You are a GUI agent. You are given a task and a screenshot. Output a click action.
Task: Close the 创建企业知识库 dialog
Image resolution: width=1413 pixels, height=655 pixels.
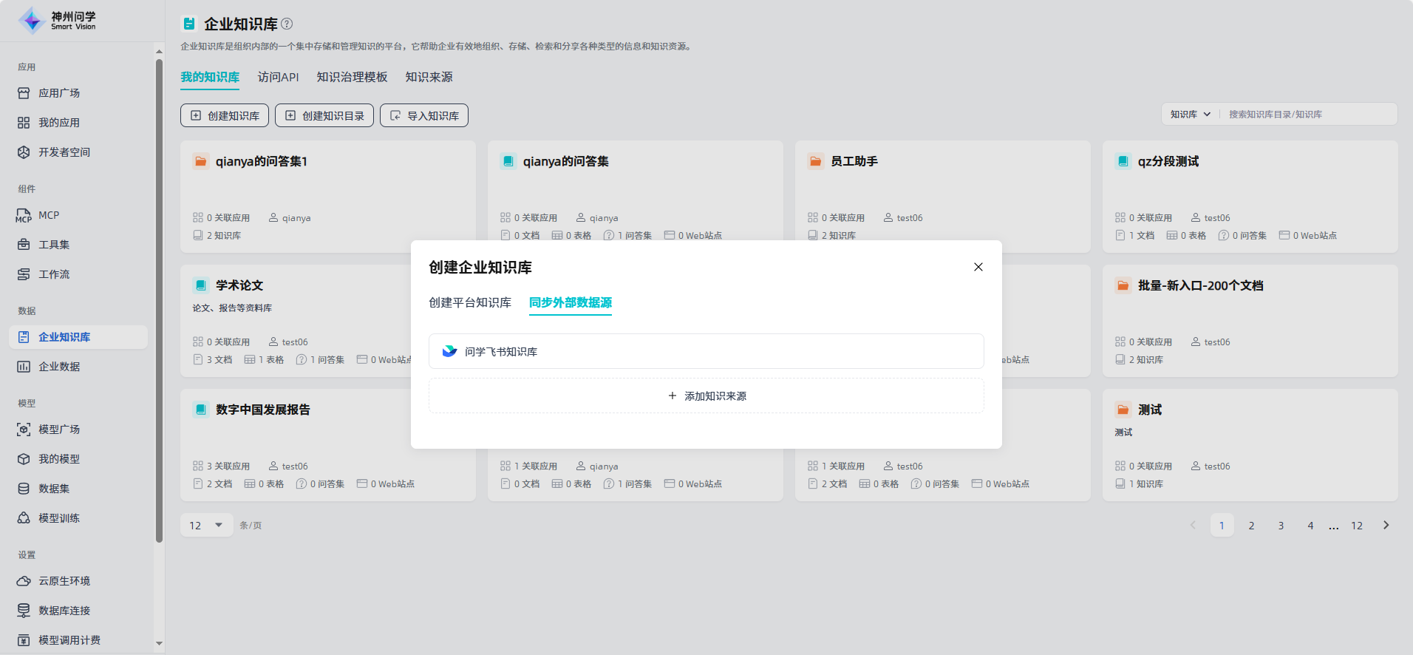(978, 267)
